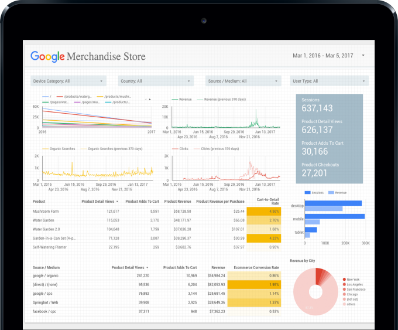Click the Revenue legend swatch in bar chart
The image size is (398, 330).
click(x=331, y=193)
